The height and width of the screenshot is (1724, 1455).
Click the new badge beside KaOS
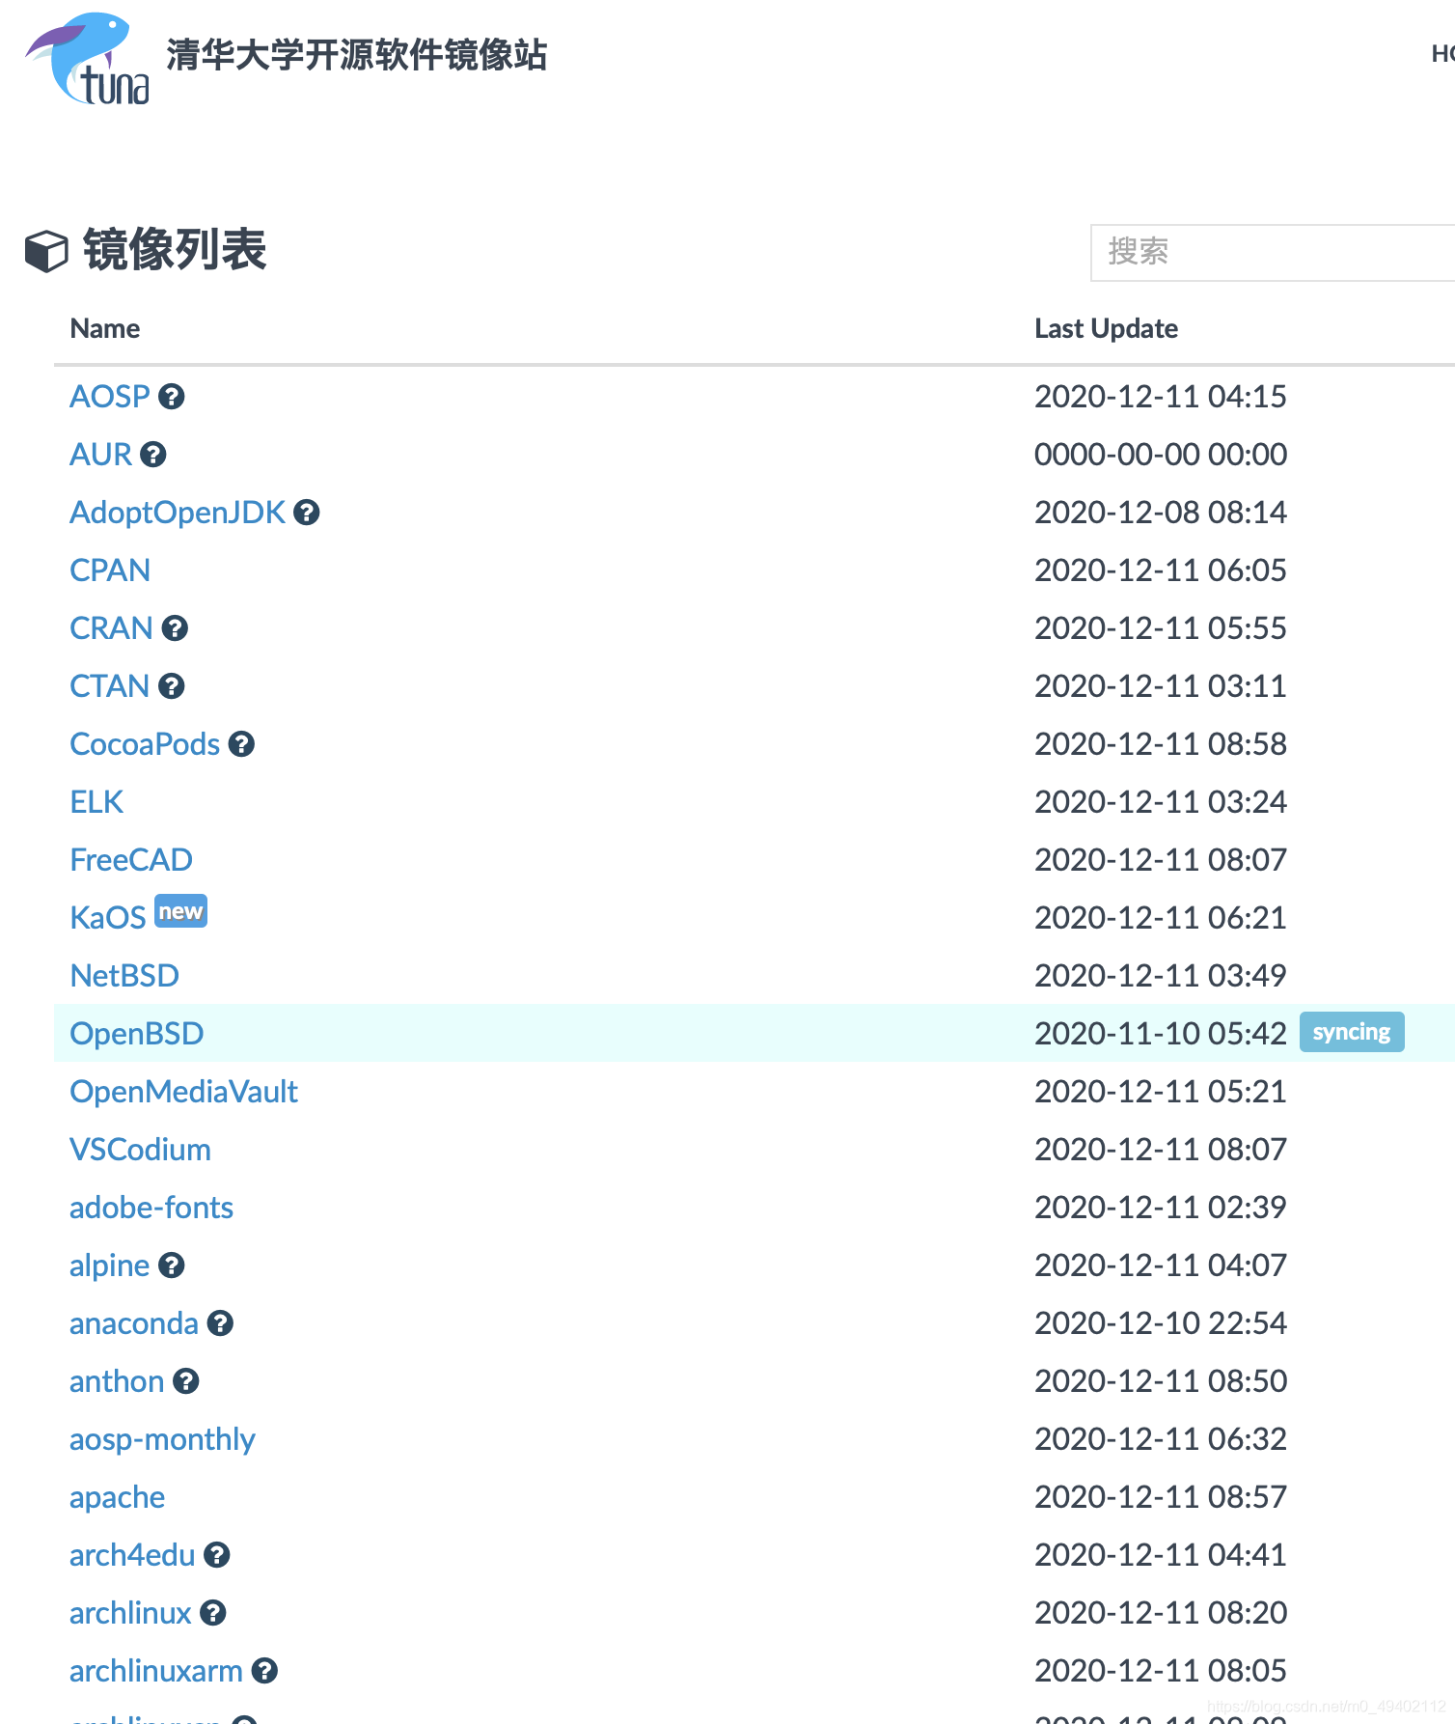[x=180, y=911]
